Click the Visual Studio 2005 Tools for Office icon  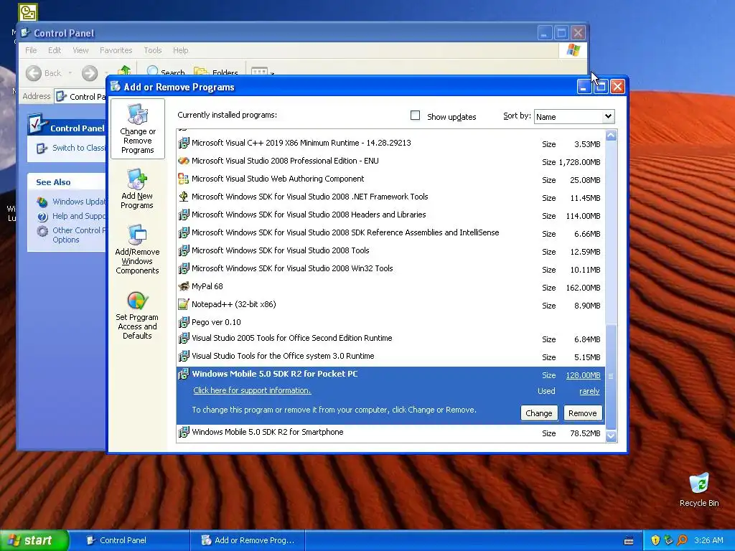coord(184,339)
